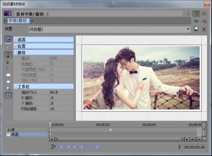Select the rectangle mask creation tool
The image size is (212, 156).
(x=8, y=75)
